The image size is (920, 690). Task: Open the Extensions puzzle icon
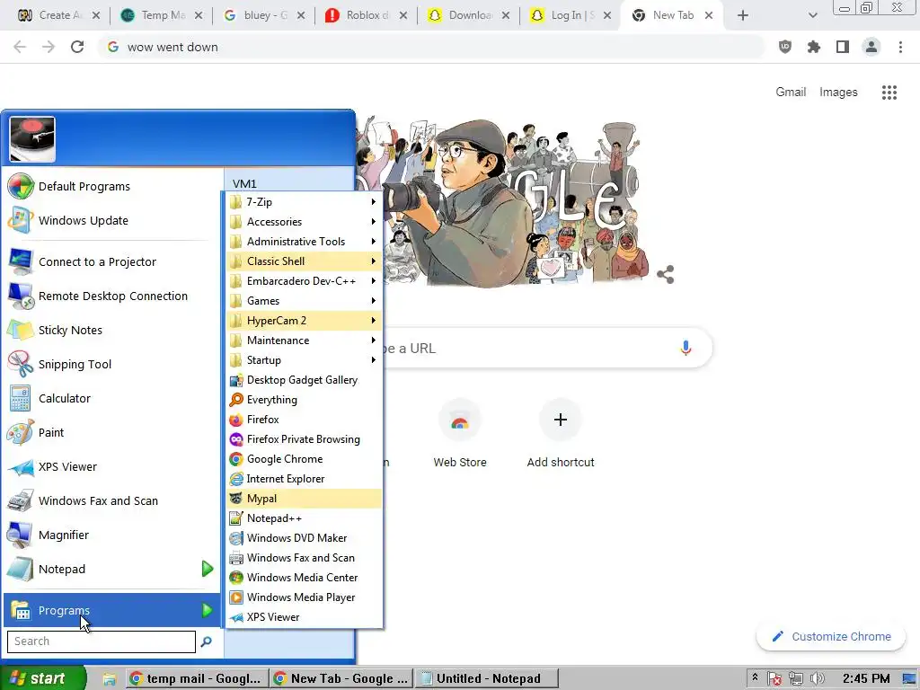[x=814, y=47]
